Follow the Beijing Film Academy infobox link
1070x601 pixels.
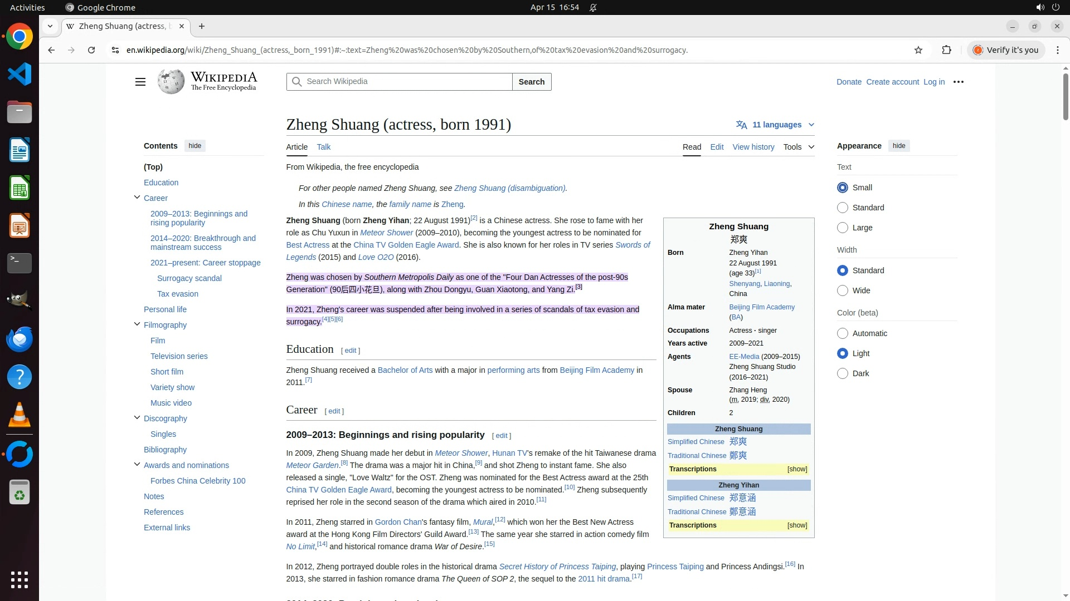coord(761,307)
